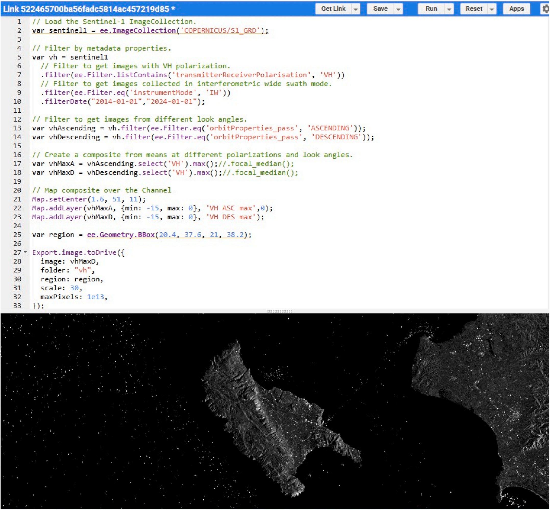Open the Apps button
The width and height of the screenshot is (550, 510).
[x=516, y=9]
